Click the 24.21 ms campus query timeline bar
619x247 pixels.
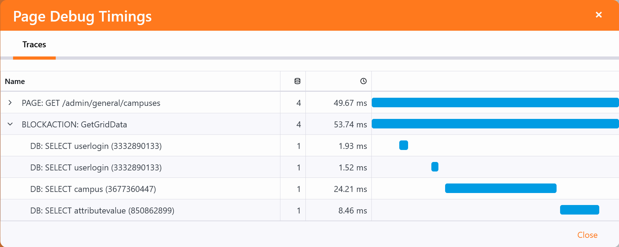point(500,188)
